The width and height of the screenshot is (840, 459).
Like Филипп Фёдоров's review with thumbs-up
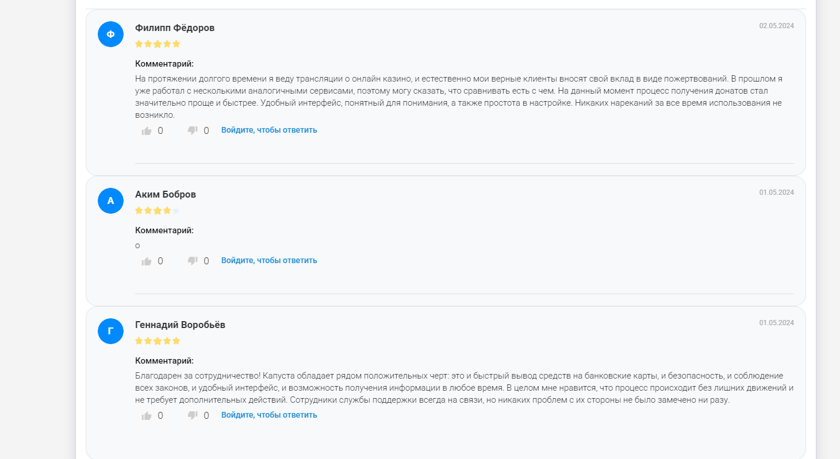[x=147, y=131]
